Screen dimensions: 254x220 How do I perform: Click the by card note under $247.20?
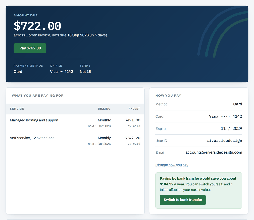[134, 144]
